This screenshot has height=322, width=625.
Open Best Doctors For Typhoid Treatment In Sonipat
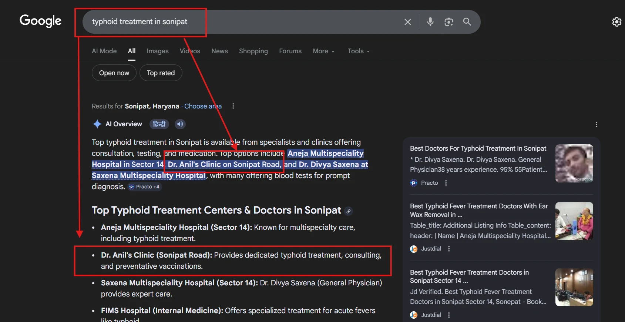(x=478, y=148)
